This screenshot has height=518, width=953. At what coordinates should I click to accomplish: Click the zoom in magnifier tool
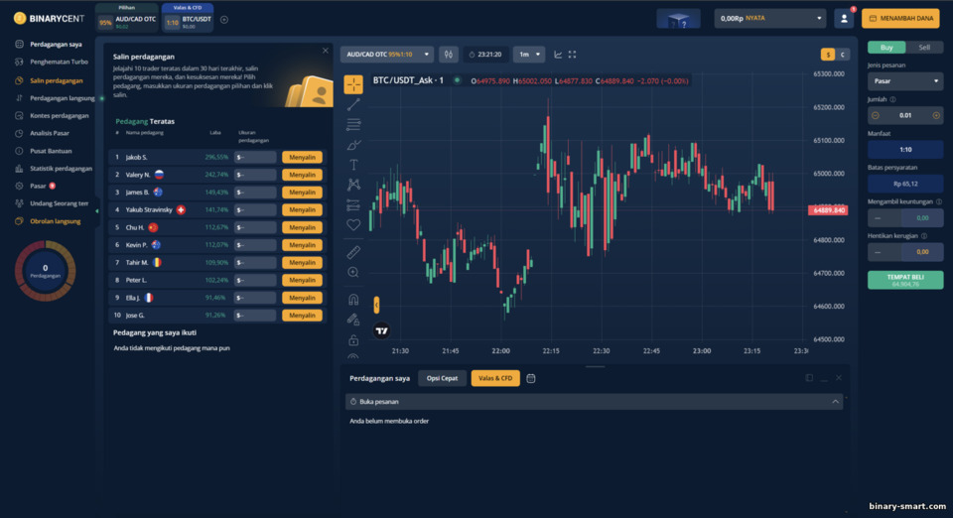point(353,272)
